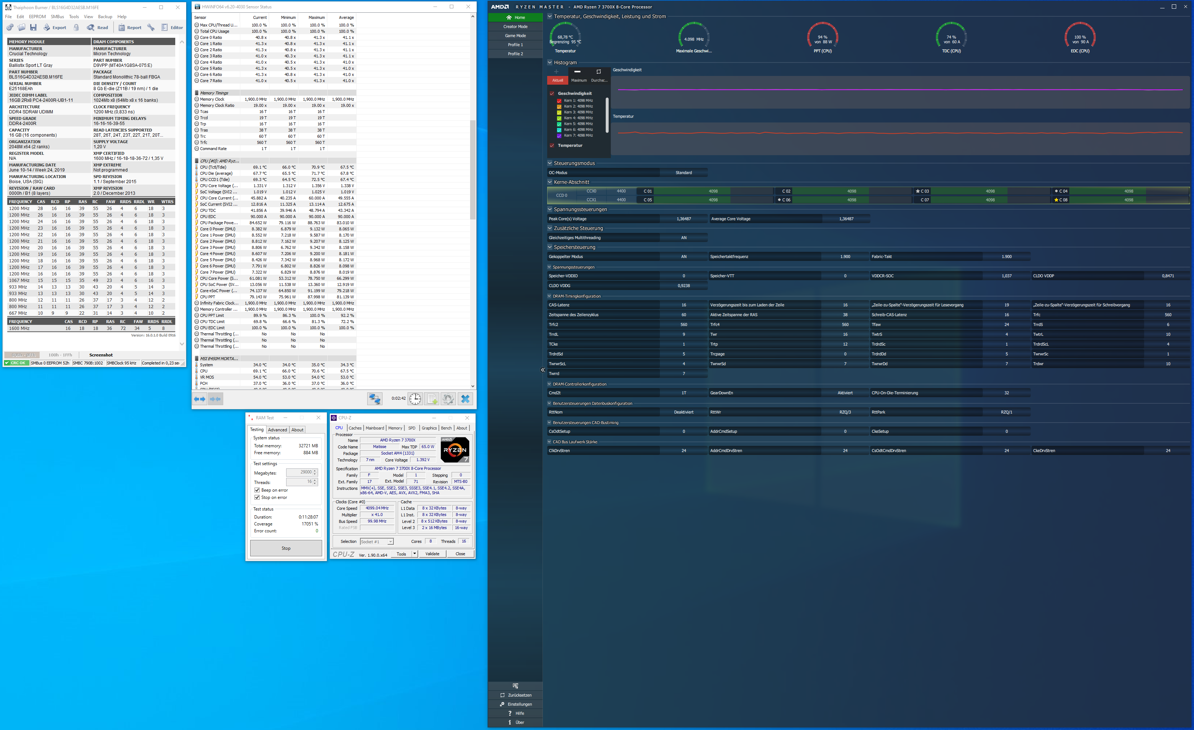This screenshot has height=730, width=1194.
Task: Click the save floppy disk icon in Thaiphoon Burner
Action: pyautogui.click(x=33, y=28)
